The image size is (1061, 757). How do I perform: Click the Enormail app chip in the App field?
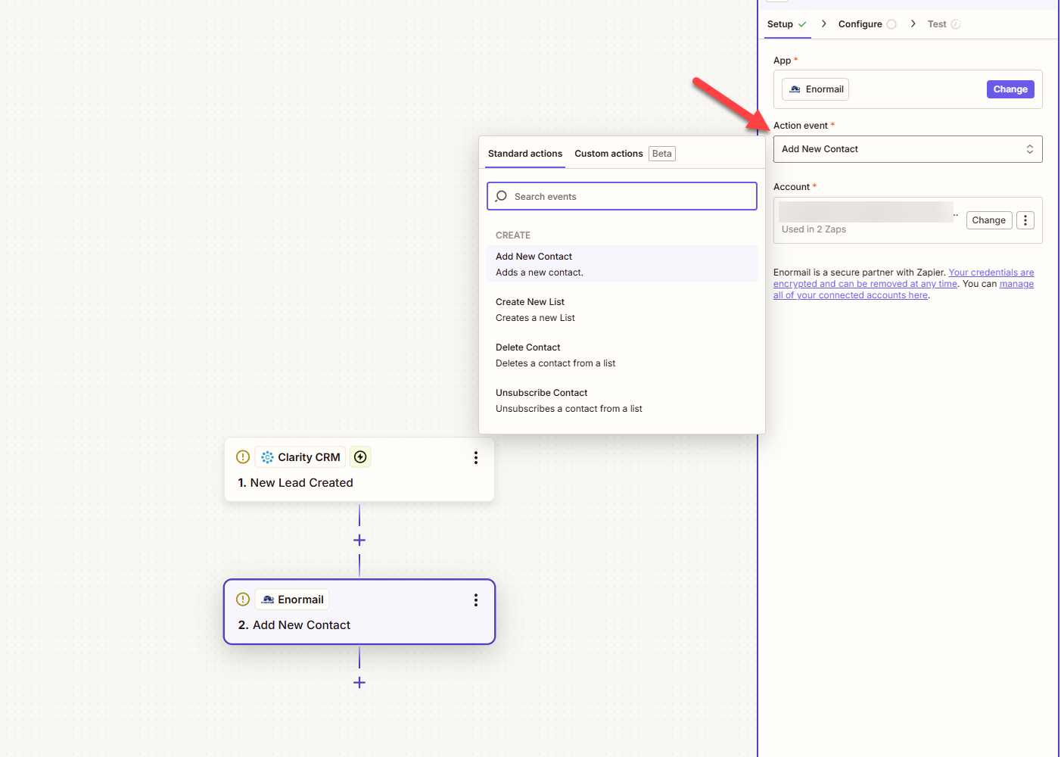click(x=816, y=89)
